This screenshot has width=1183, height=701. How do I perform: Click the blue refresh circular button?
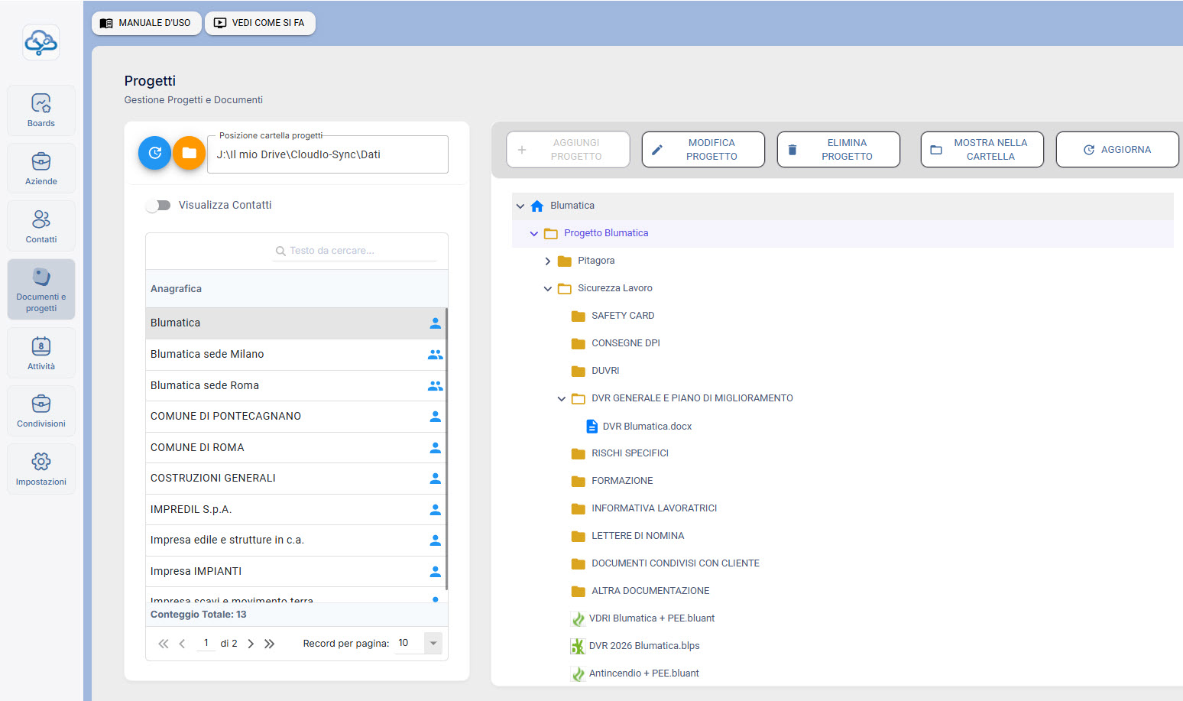[x=154, y=153]
